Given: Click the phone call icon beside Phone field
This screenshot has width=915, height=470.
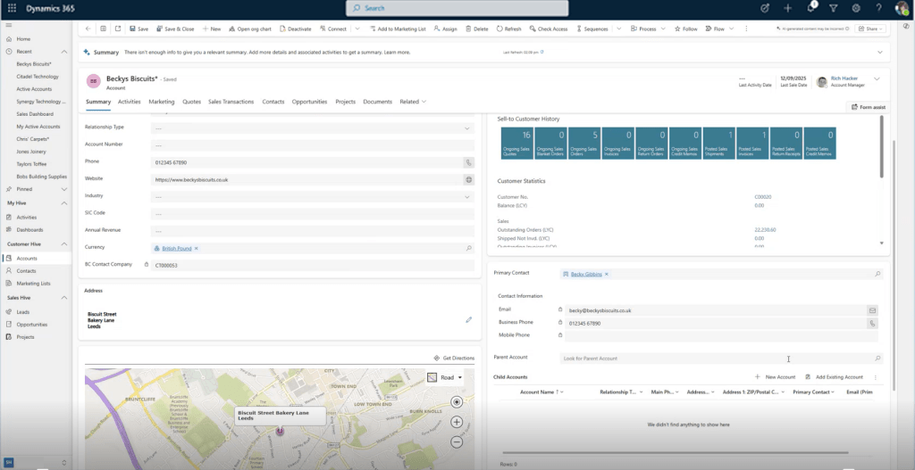Looking at the screenshot, I should point(468,162).
